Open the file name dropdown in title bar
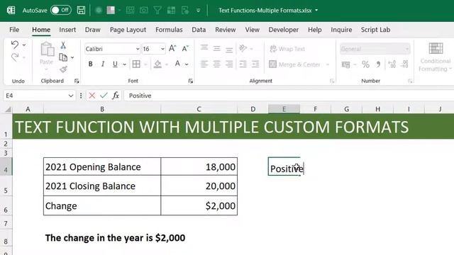 pos(316,11)
